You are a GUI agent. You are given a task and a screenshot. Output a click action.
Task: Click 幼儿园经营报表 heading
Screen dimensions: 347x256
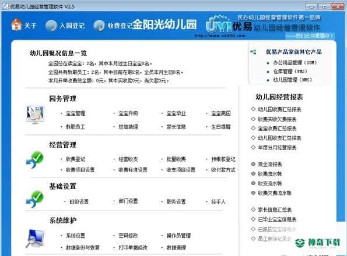279,97
